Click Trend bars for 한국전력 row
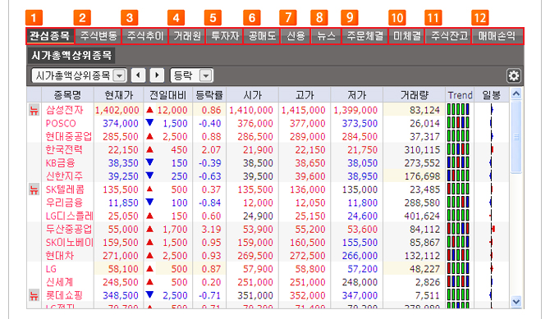 (458, 149)
